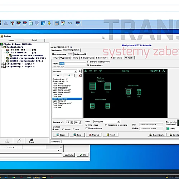Click the 'Eksport do pliku' button
The image size is (179, 179).
[157, 135]
